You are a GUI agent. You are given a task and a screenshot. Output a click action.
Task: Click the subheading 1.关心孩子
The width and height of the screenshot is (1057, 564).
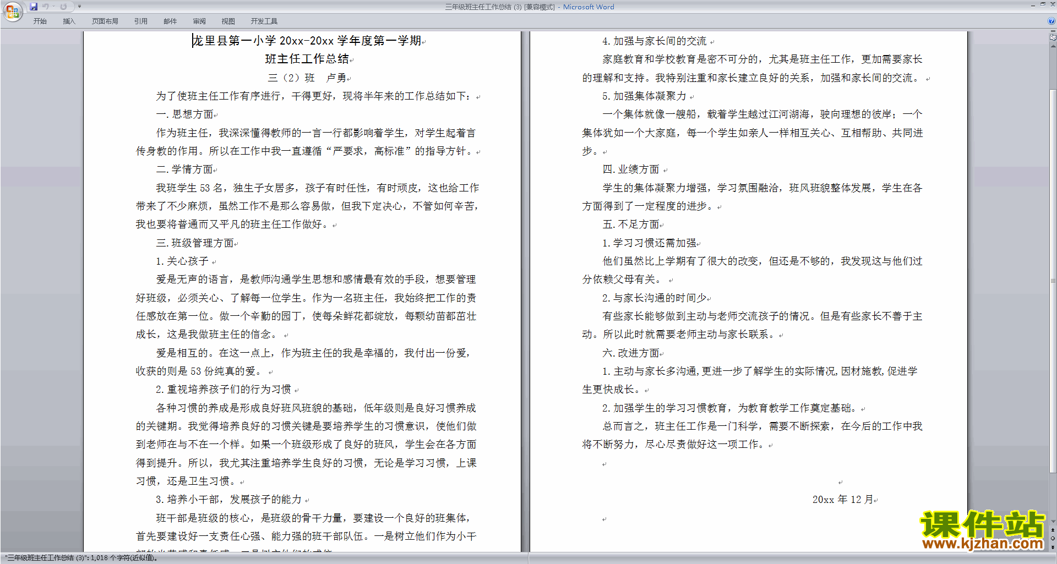pyautogui.click(x=182, y=261)
